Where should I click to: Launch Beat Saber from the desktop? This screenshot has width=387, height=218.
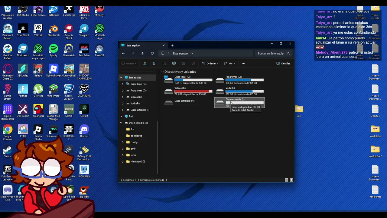[x=84, y=51]
